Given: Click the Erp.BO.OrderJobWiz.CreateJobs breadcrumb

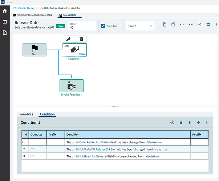Looking at the screenshot, I should (59, 8).
